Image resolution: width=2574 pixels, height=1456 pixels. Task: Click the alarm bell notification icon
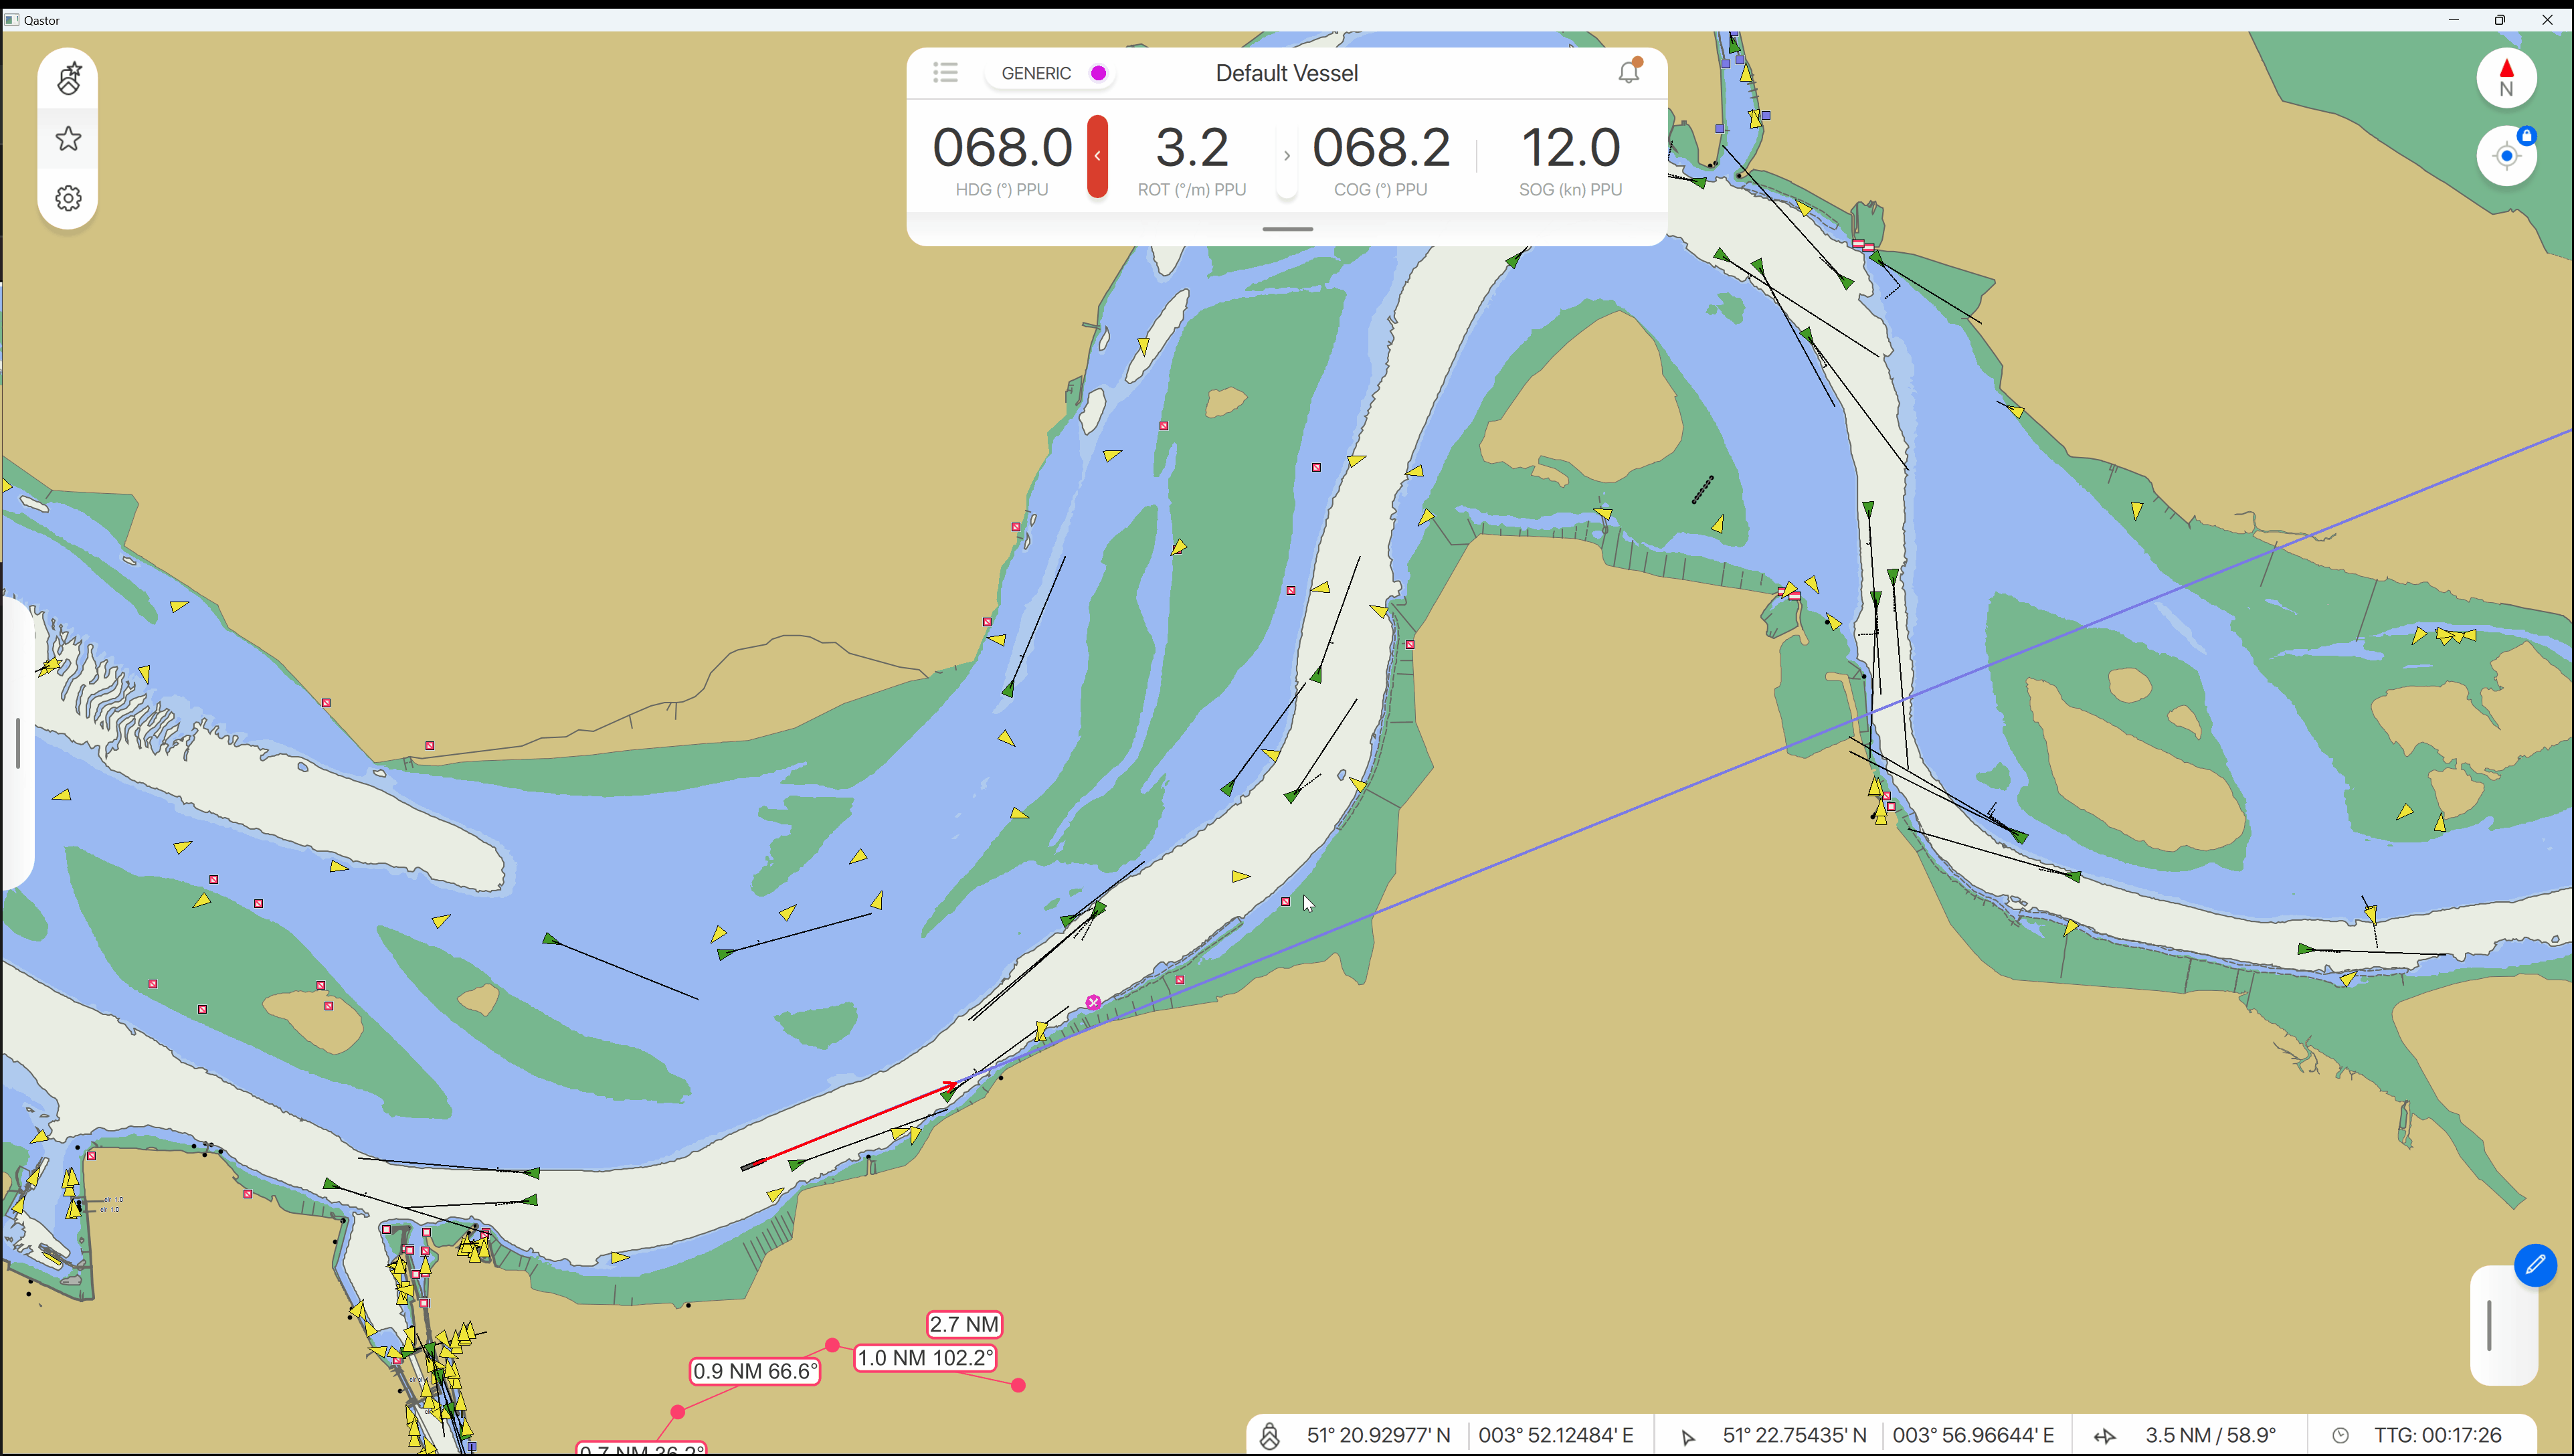1629,72
